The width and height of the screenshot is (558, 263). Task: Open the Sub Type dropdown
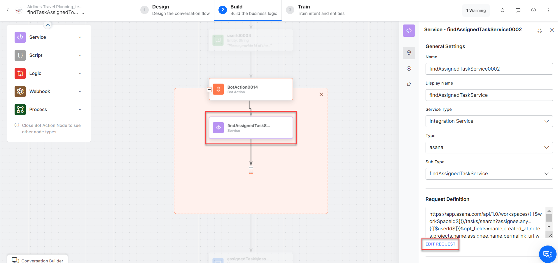[489, 174]
